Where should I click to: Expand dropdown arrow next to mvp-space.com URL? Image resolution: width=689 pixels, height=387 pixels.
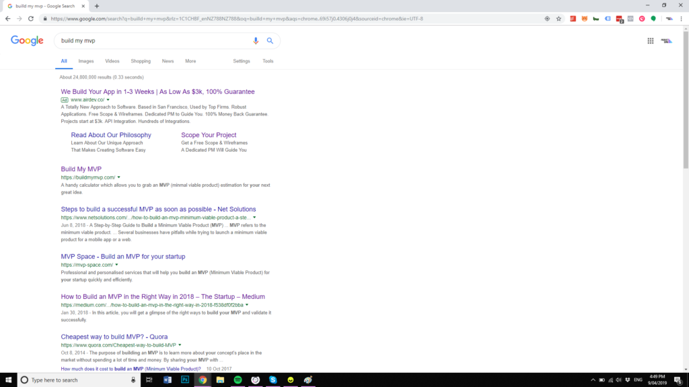(x=116, y=265)
